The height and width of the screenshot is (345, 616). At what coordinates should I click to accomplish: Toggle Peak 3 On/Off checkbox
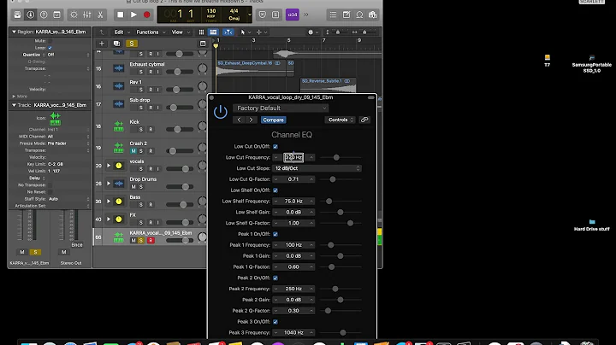point(275,322)
